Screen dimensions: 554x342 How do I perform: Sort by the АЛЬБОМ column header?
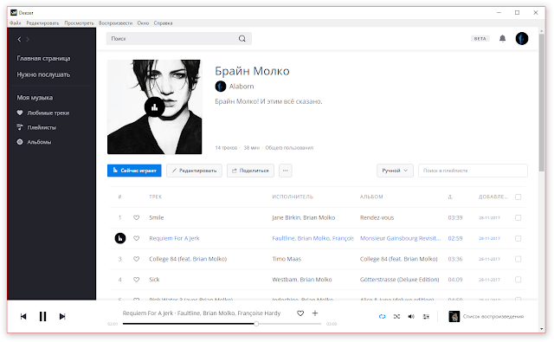pos(371,197)
